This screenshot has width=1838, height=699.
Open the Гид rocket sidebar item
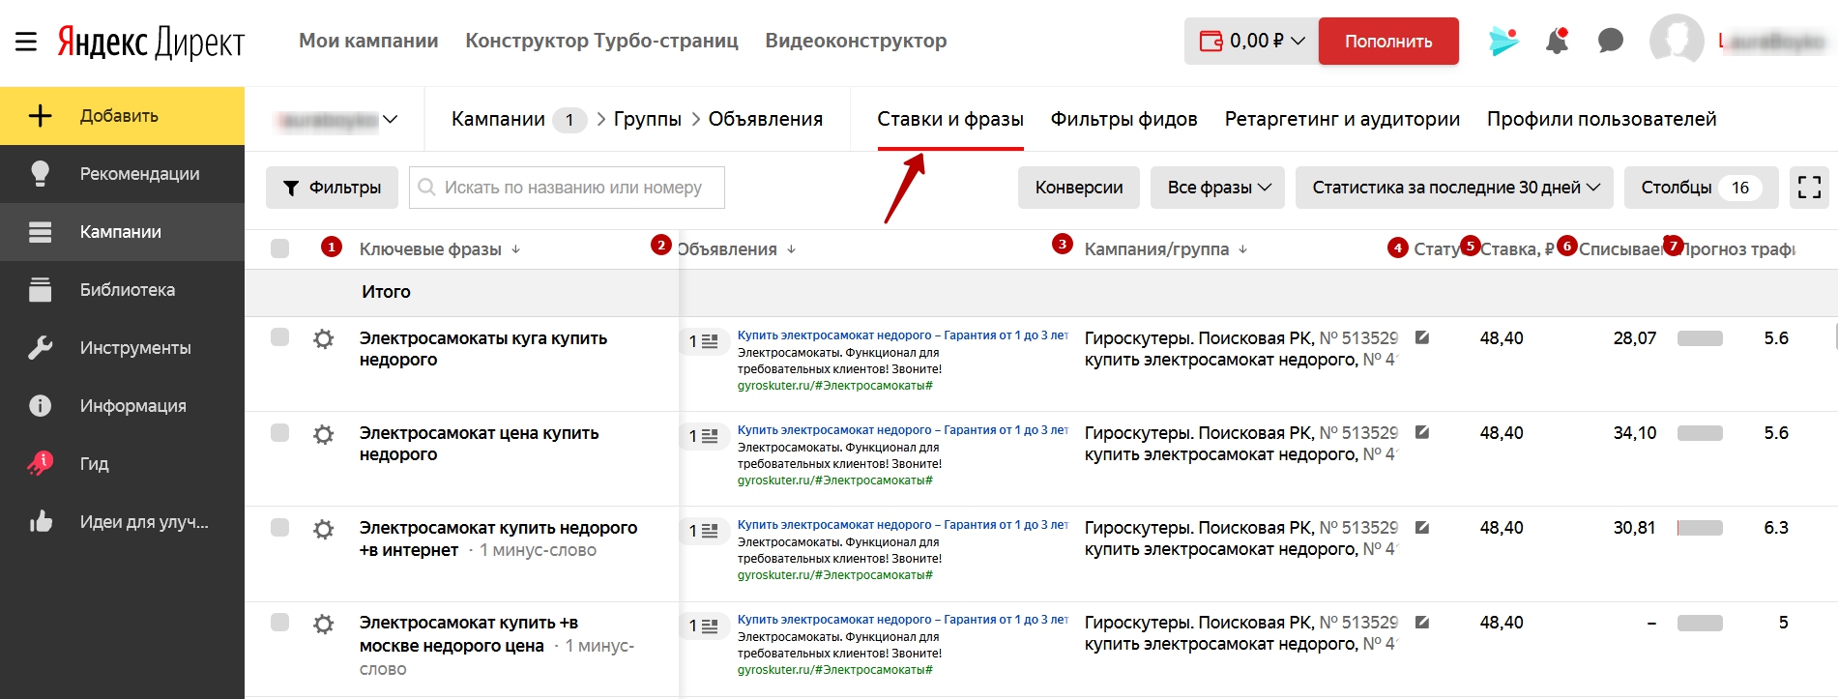(122, 464)
